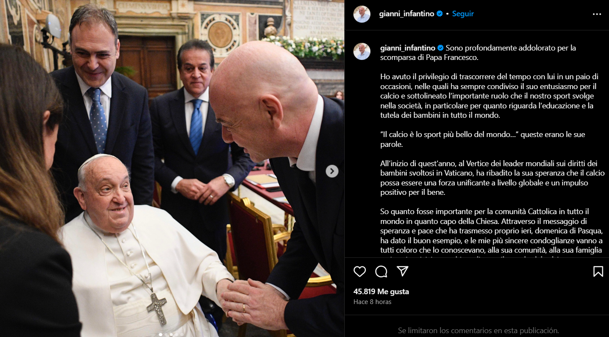This screenshot has width=609, height=337.
Task: Like the post with the heart icon
Action: click(360, 271)
